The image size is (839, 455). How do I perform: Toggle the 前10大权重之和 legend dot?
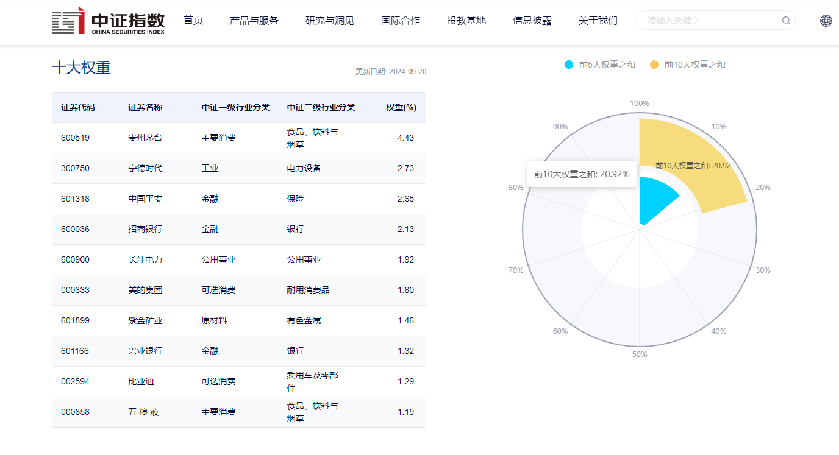tap(654, 65)
